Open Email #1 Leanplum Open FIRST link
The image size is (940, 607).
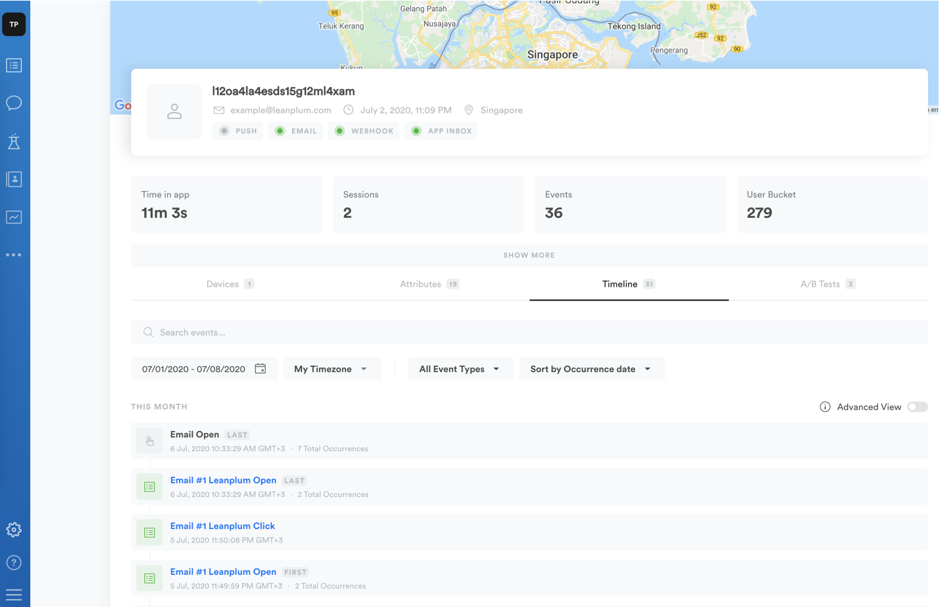[x=223, y=572]
